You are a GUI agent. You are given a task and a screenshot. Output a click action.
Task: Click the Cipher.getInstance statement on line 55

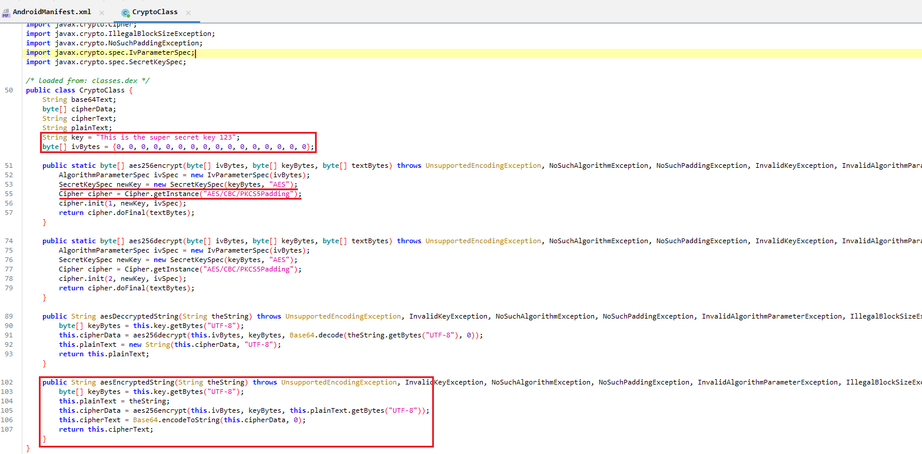tap(180, 194)
